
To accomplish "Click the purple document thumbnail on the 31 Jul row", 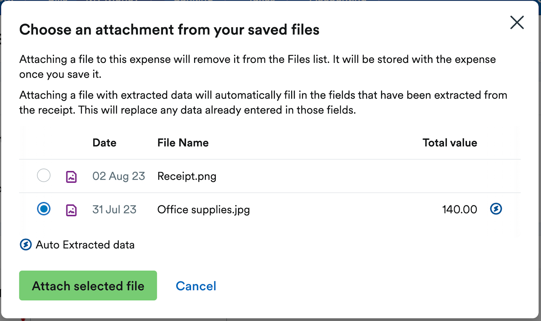I will click(71, 209).
